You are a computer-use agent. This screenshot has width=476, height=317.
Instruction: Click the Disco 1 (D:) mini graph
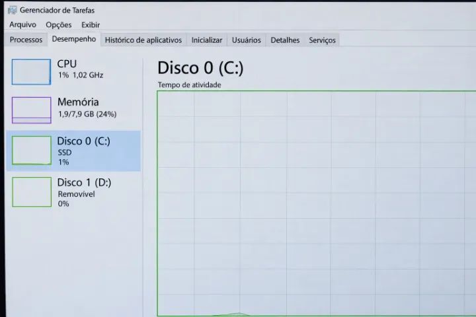32,192
